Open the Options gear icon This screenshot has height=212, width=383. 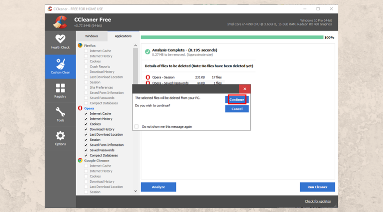tap(60, 136)
